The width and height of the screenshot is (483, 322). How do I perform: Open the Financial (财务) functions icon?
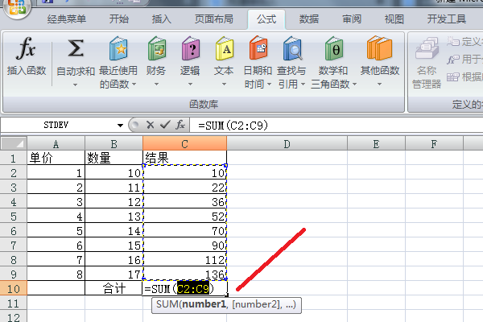tap(157, 51)
